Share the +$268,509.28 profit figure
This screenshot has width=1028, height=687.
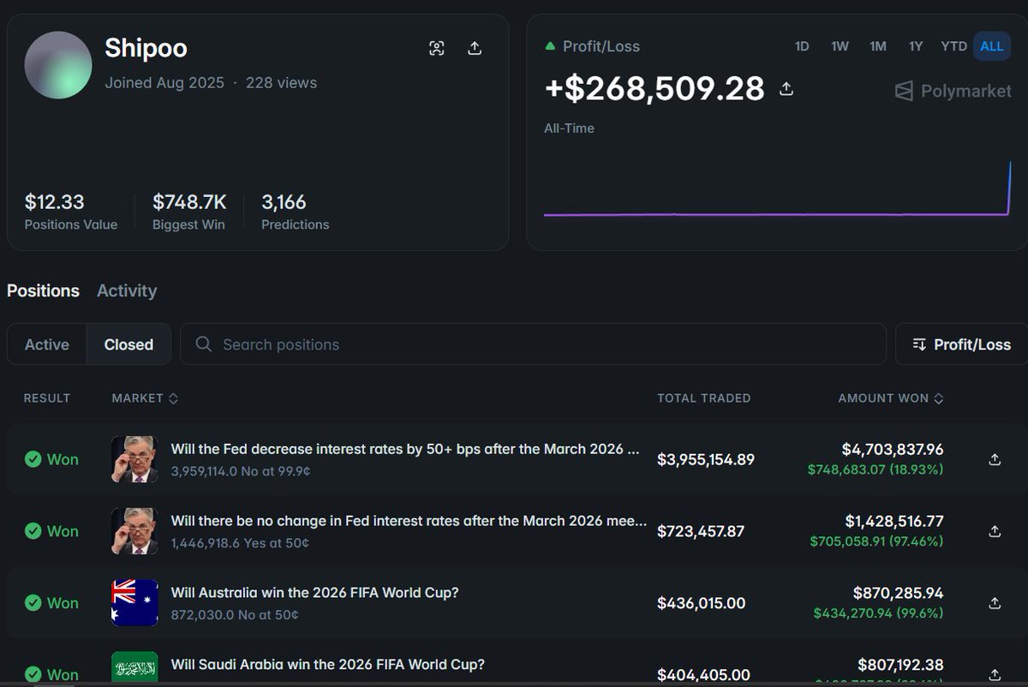click(x=786, y=88)
